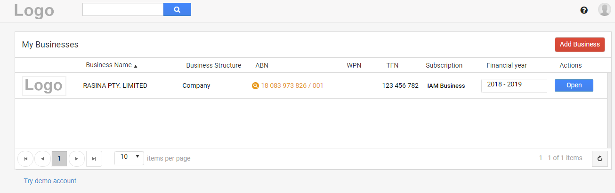Viewport: 615px width, 193px height.
Task: Click the orange ABN lookup icon
Action: (x=255, y=85)
